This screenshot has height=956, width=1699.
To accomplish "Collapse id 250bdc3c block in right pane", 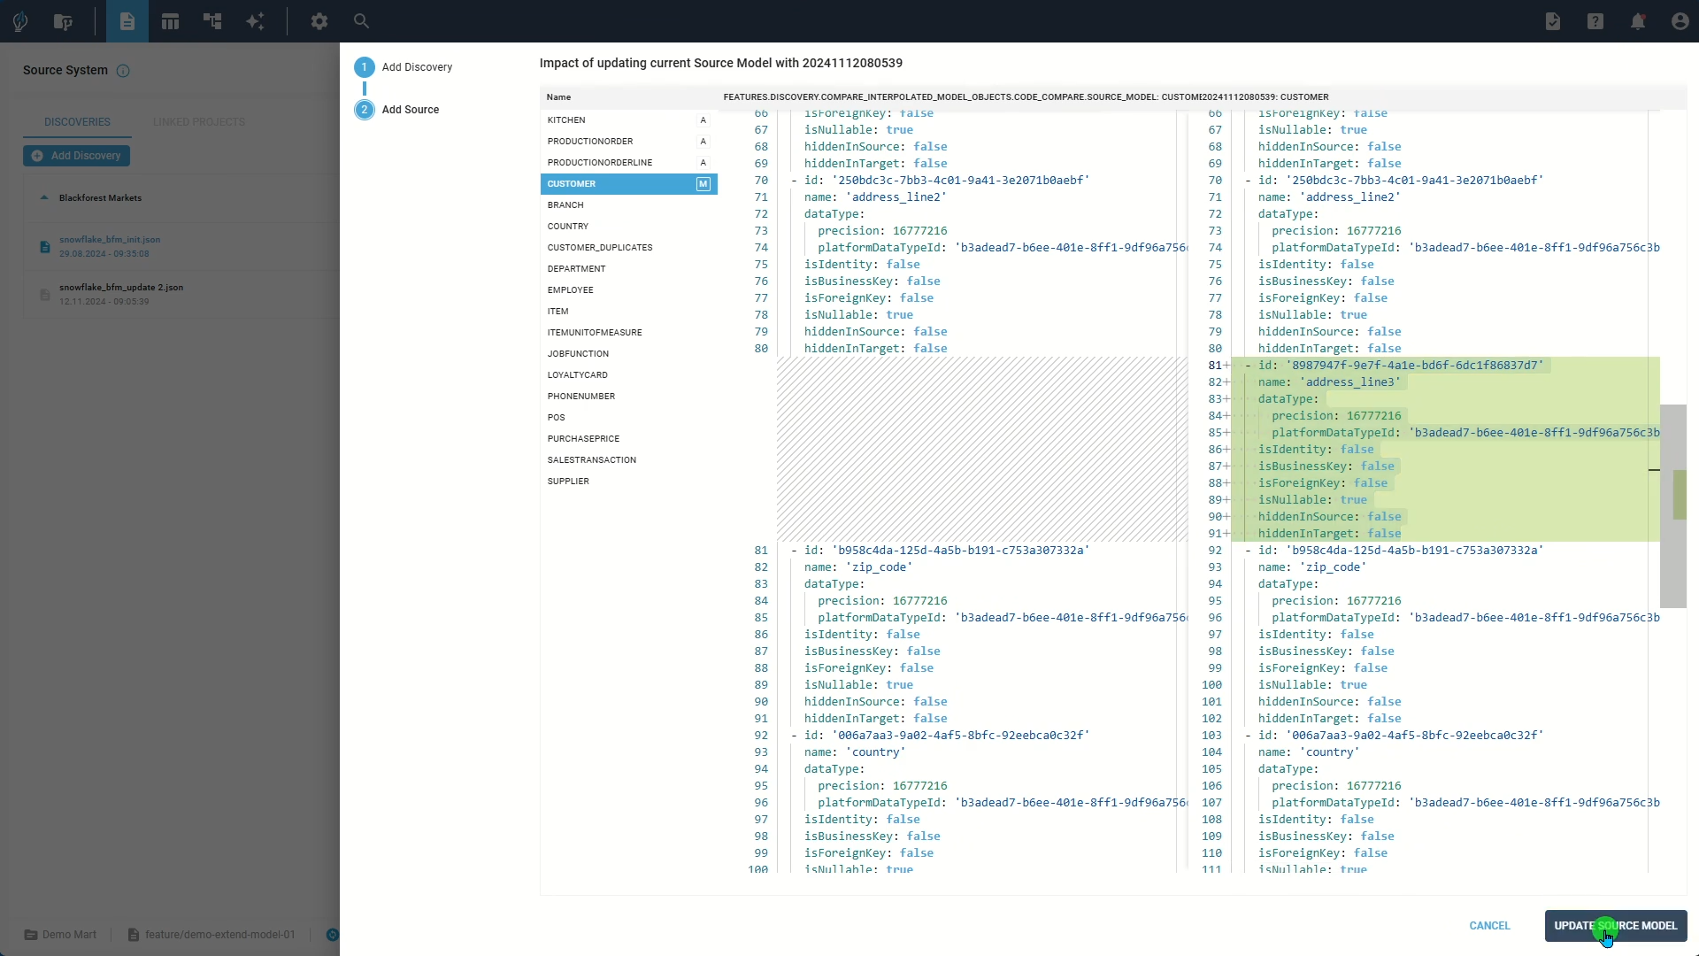I will pyautogui.click(x=1248, y=181).
